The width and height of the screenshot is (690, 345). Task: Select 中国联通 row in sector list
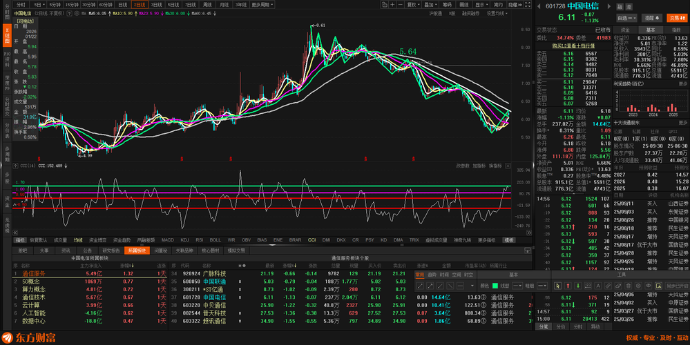click(214, 282)
